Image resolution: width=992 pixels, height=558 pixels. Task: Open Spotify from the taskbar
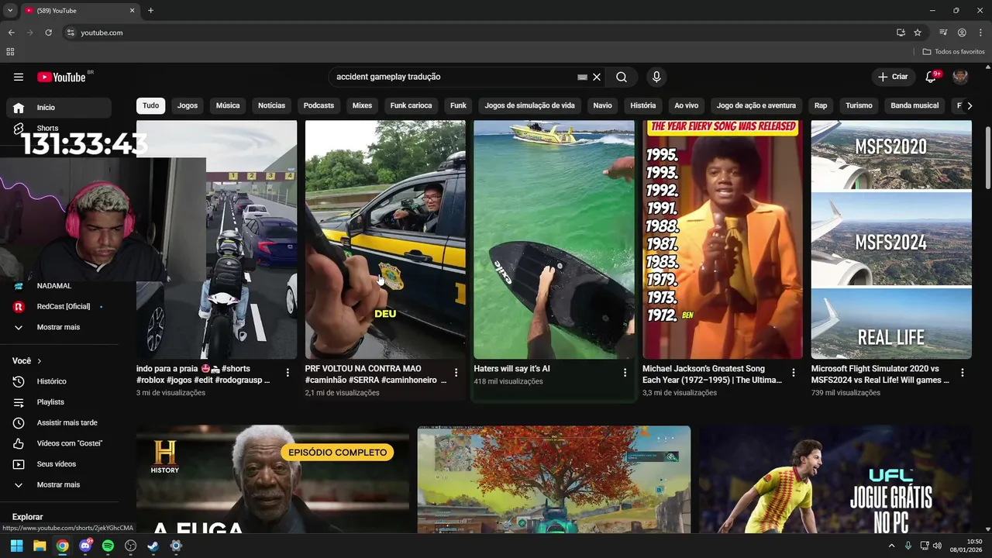108,546
